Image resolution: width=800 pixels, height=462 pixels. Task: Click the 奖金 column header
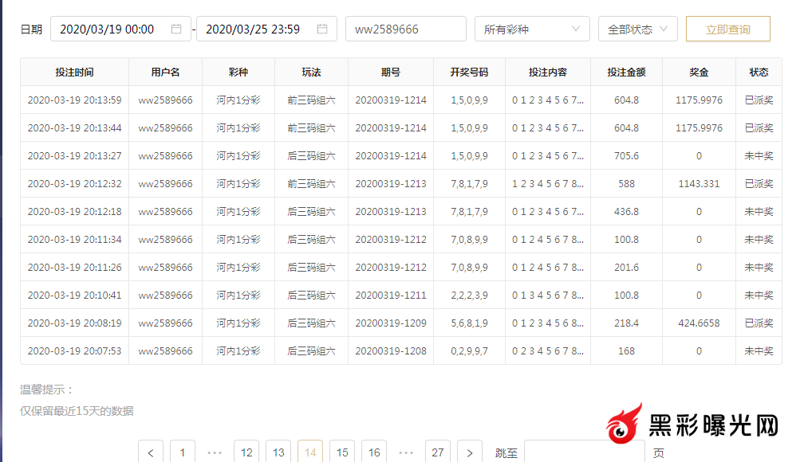[x=699, y=72]
